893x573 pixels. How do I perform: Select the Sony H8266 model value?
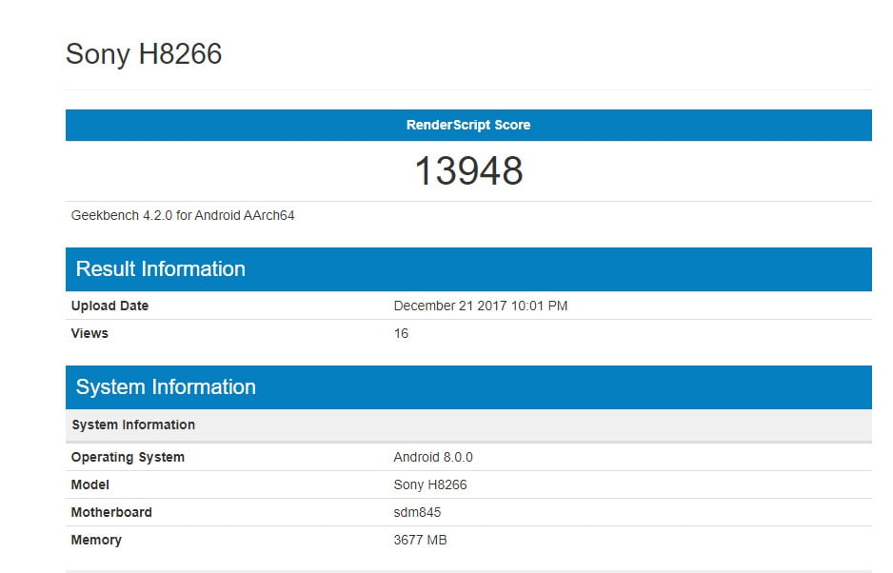[430, 484]
